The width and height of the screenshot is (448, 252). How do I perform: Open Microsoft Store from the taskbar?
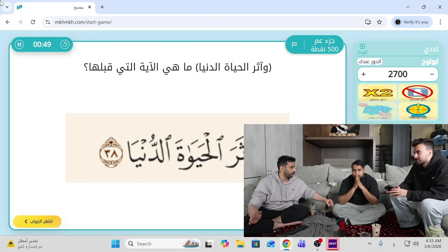[x=255, y=244]
